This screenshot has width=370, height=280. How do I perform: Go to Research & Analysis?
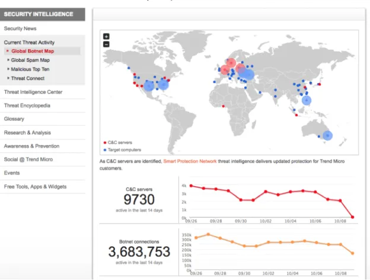tap(27, 133)
